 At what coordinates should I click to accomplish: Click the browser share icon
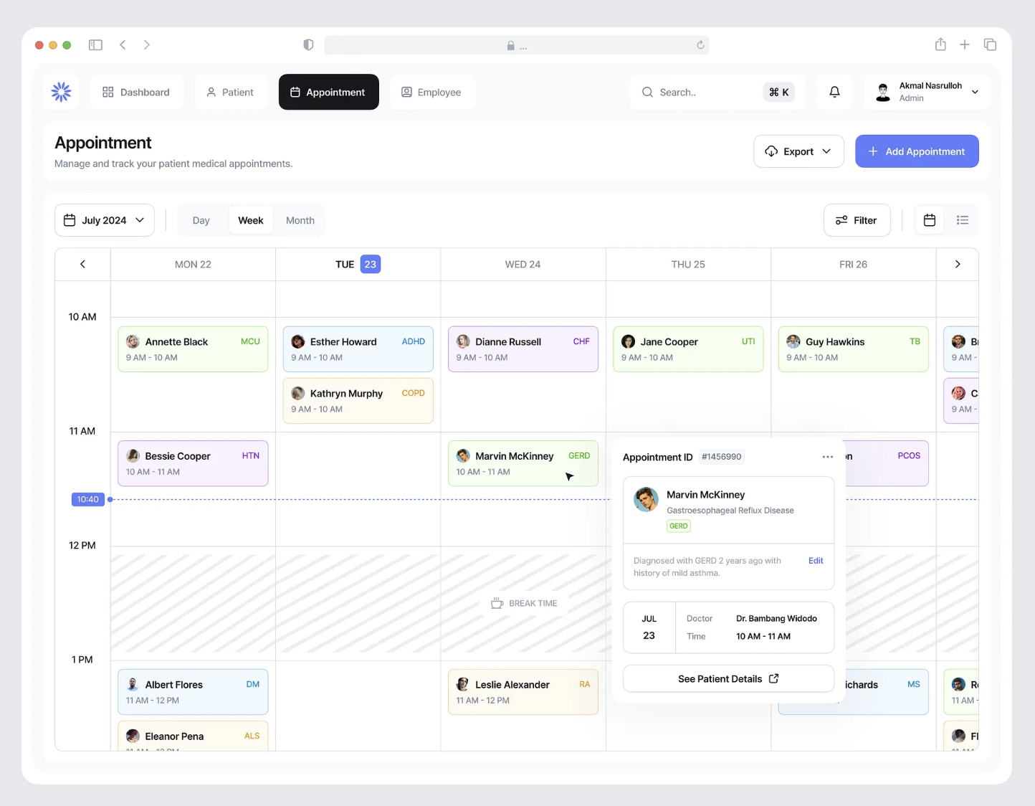tap(940, 44)
